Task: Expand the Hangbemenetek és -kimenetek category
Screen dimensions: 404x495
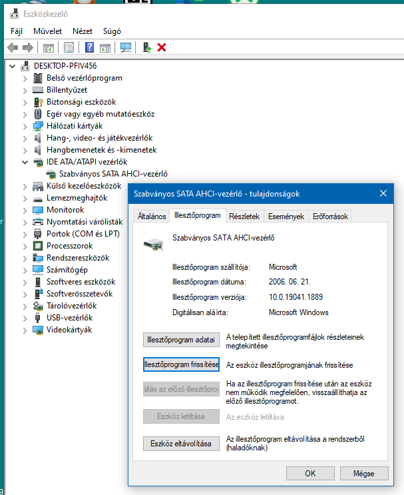Action: coord(25,151)
